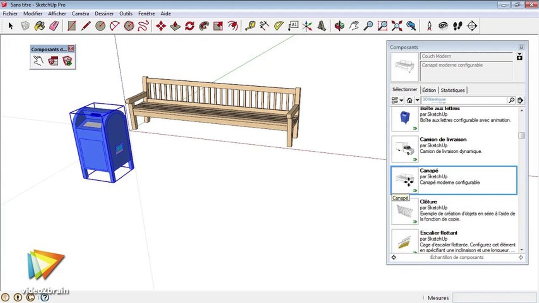Click back arrow beside Échantillon de composants
Image resolution: width=539 pixels, height=303 pixels.
pyautogui.click(x=394, y=257)
